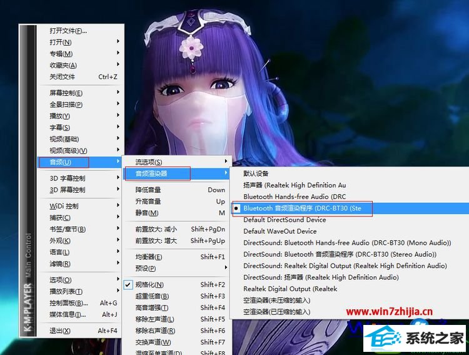Viewport: 469px width, 355px height.
Task: Toggle 静音(M) mute option
Action: [x=176, y=213]
